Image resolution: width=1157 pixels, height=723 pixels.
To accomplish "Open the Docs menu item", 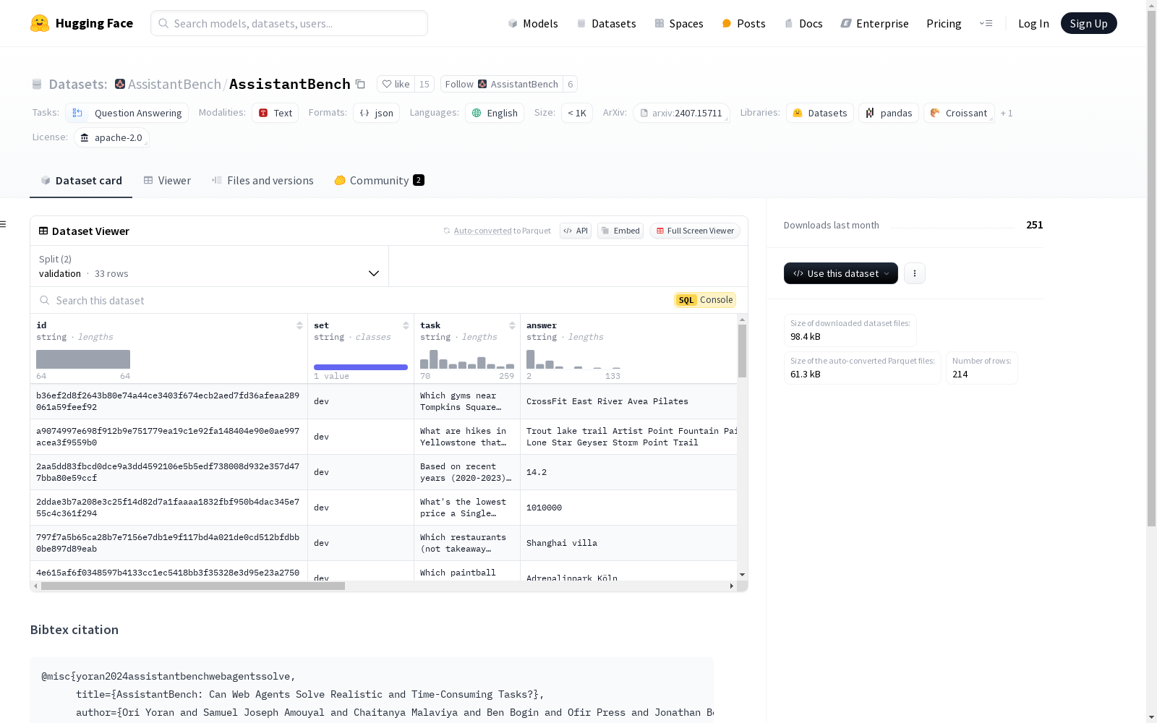I will pyautogui.click(x=803, y=23).
